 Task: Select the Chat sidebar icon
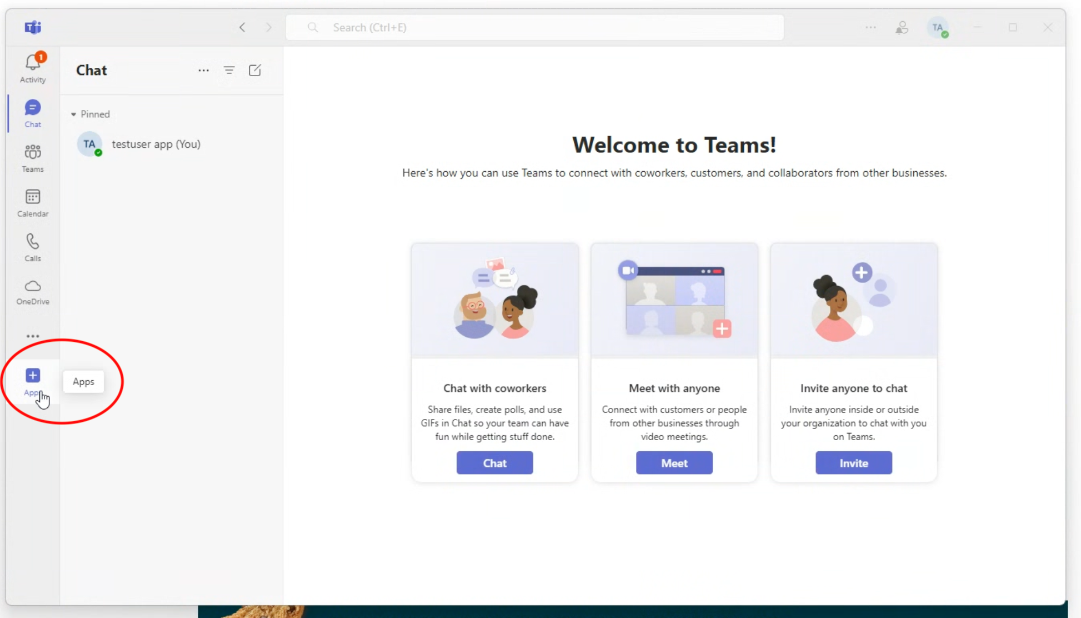click(33, 113)
